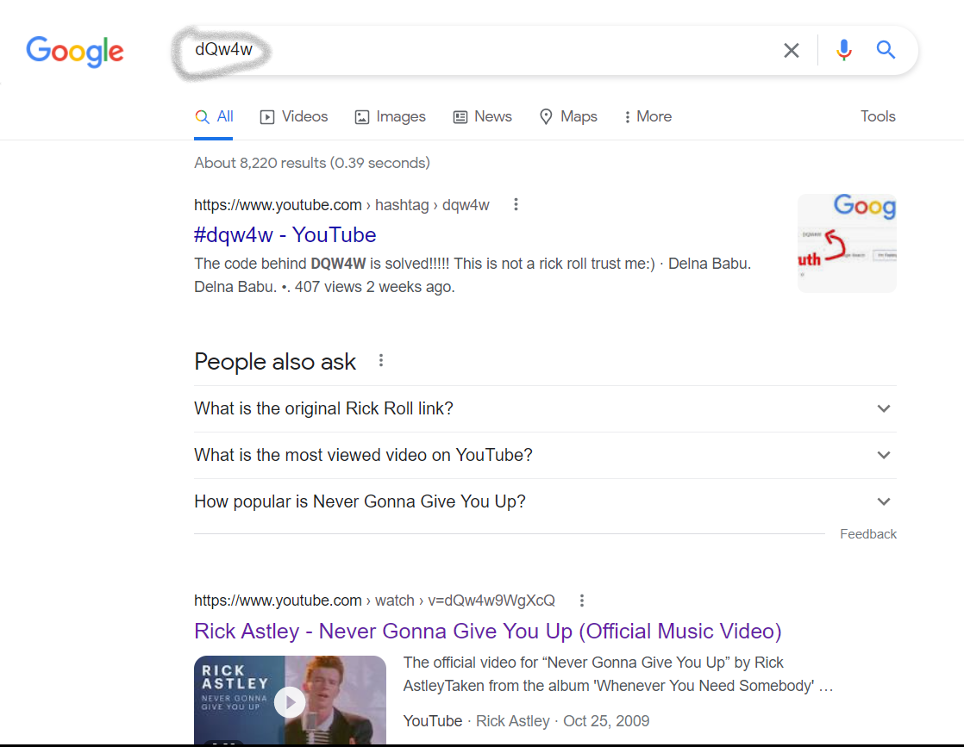
Task: Expand 'How popular is Never Gonna Give You Up?'
Action: click(x=883, y=501)
